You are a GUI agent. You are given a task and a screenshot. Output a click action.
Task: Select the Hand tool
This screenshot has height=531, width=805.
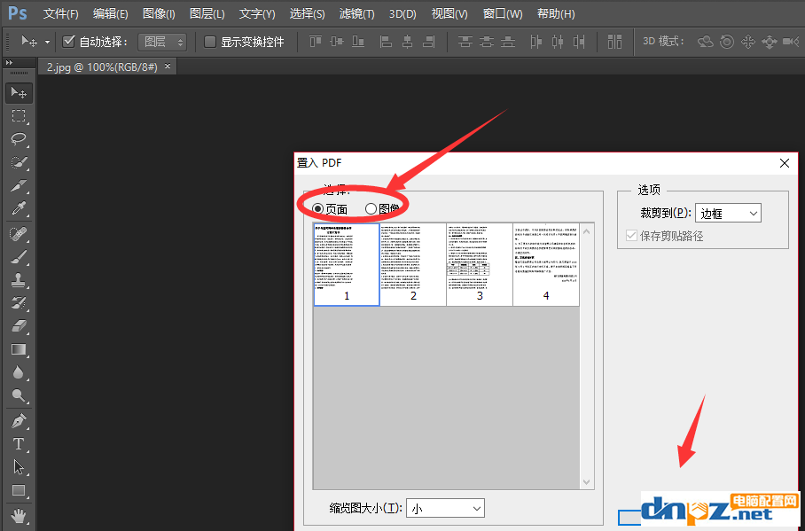point(19,515)
